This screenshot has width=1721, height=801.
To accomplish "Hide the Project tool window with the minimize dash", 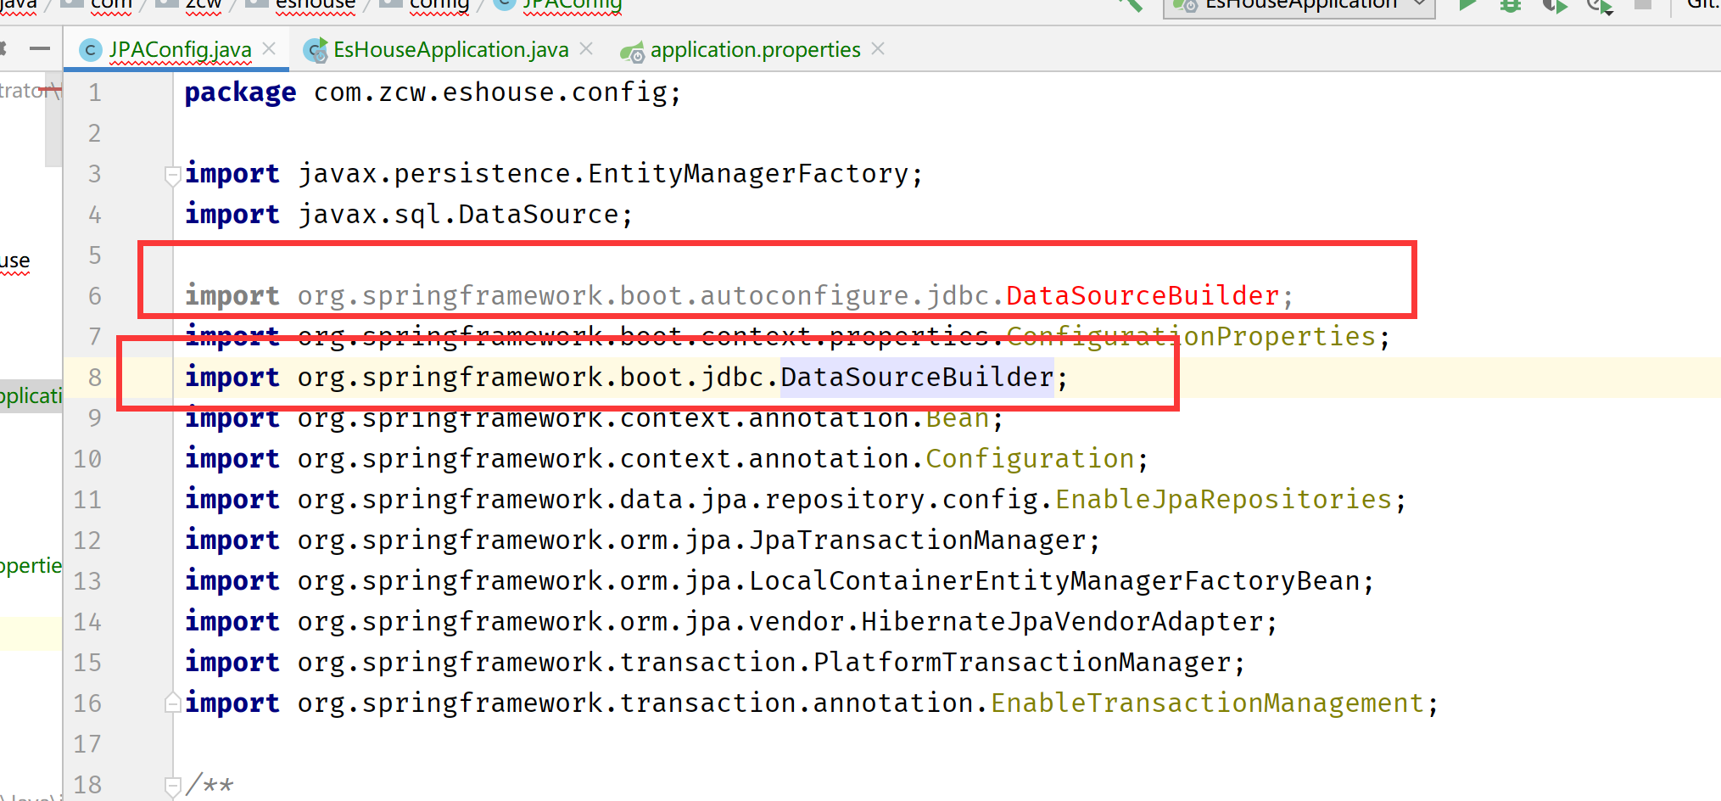I will pos(39,48).
